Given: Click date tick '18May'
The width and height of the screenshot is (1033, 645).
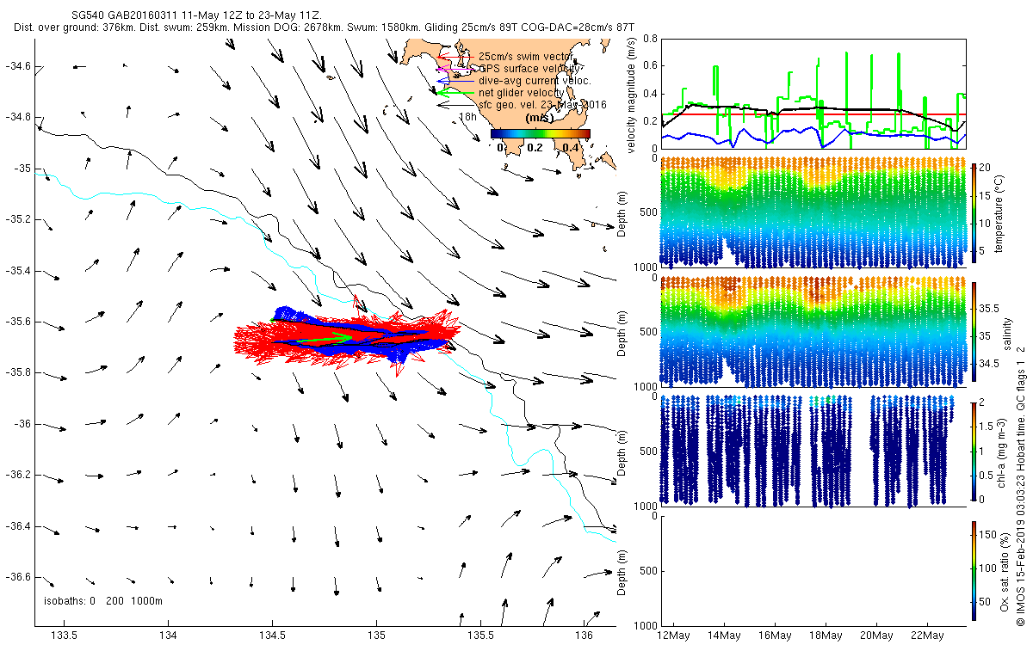Looking at the screenshot, I should click(826, 636).
